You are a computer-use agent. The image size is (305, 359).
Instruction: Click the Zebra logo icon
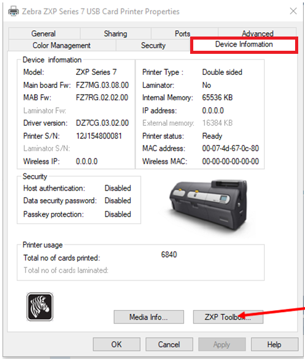point(40,307)
